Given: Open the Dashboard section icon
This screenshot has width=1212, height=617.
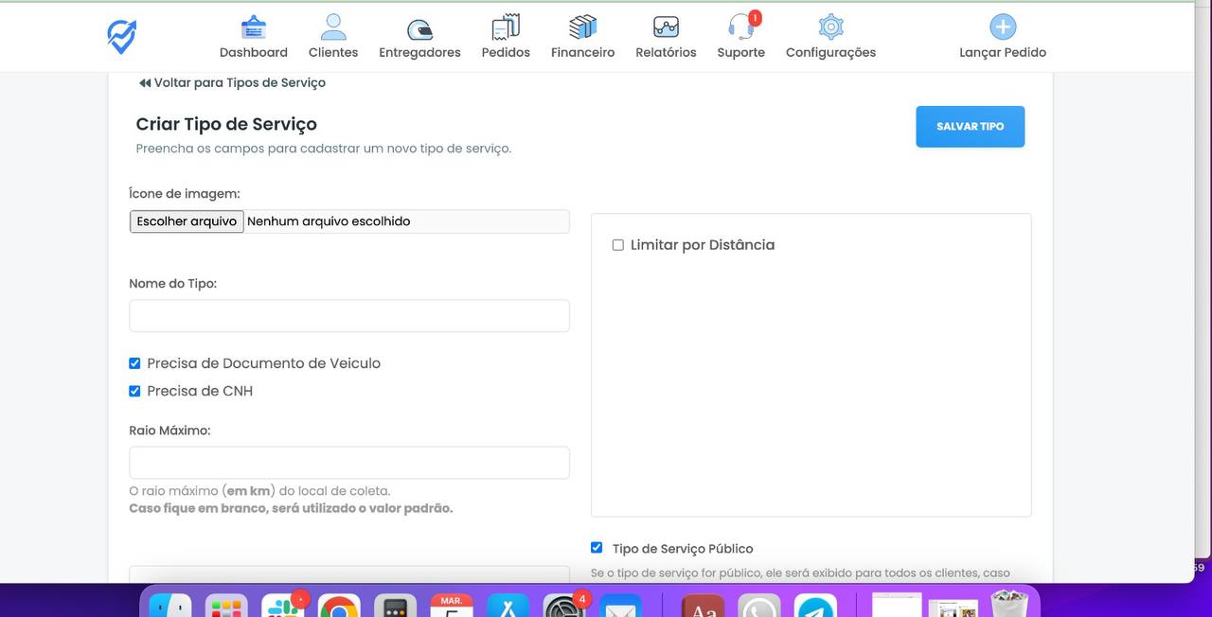Looking at the screenshot, I should click(253, 26).
